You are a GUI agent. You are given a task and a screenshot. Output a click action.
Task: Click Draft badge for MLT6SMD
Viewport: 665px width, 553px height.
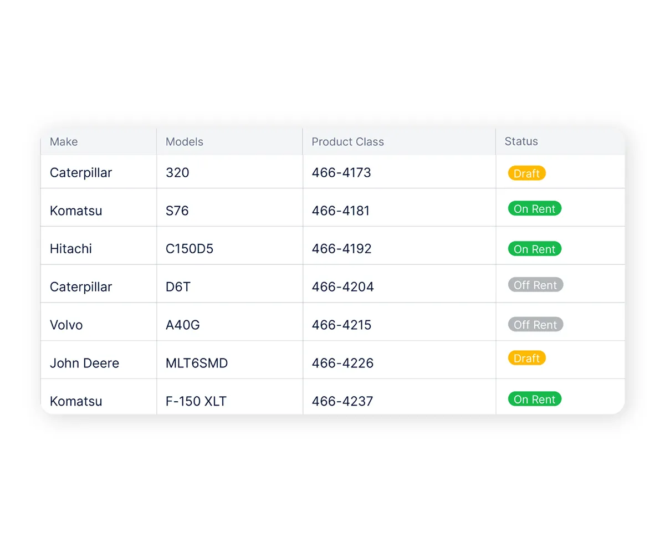point(527,358)
